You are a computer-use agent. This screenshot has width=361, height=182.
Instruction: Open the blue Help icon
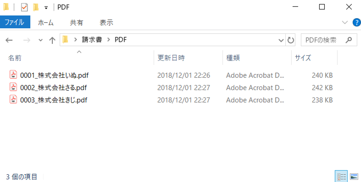(356, 22)
